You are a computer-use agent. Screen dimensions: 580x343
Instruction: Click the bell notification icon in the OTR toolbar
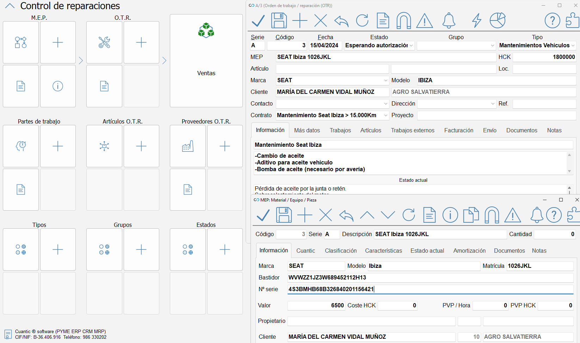(449, 20)
